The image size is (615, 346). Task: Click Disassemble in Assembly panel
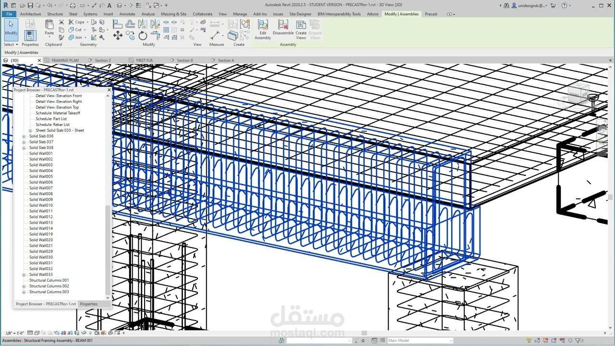coord(283,28)
